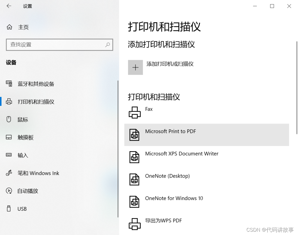Open the USB icon in sidebar
Viewport: 298px width, 235px height.
[9, 209]
